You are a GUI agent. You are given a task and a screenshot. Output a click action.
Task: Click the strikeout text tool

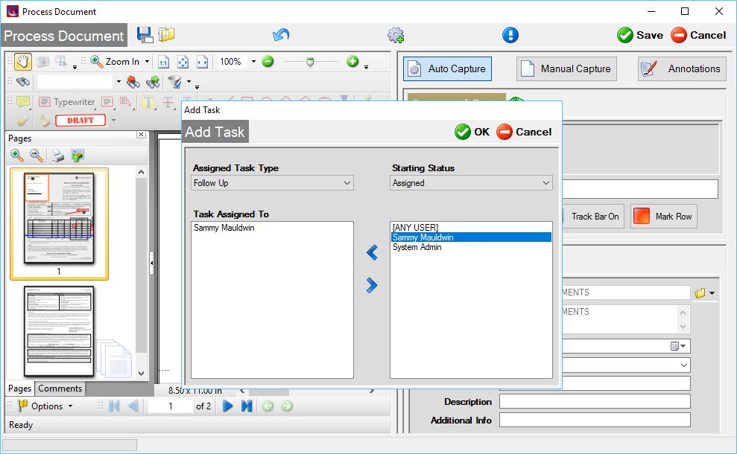coord(168,102)
